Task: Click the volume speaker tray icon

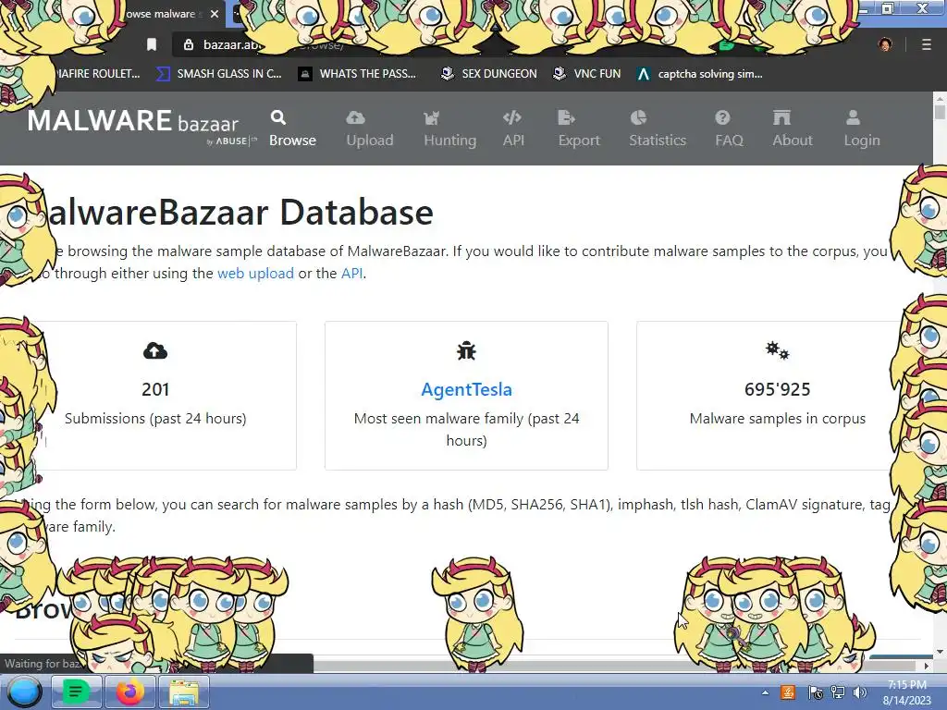Action: (x=860, y=692)
